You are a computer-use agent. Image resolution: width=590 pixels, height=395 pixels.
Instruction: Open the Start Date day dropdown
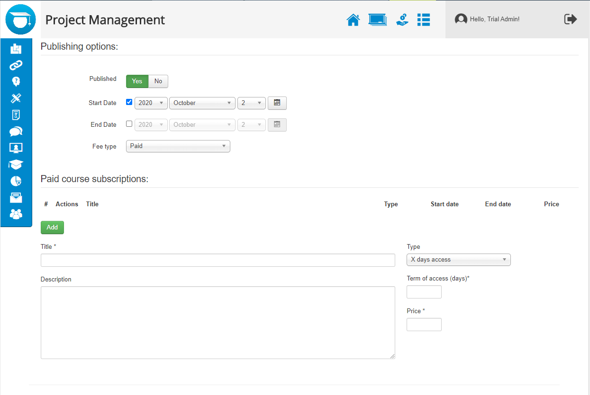pos(252,103)
